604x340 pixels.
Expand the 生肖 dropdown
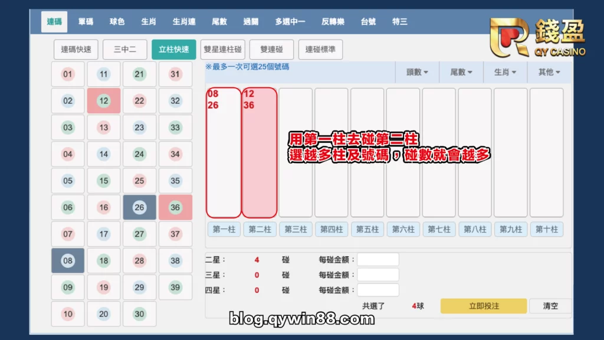(505, 71)
